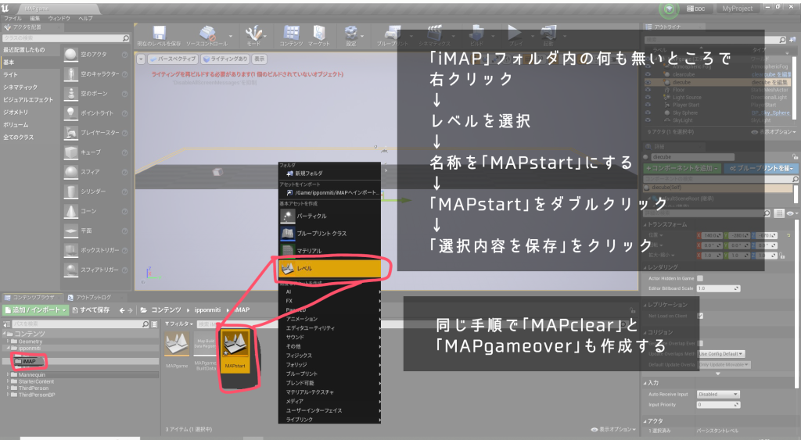Toggle visibility eye of Light Source actor
The image size is (801, 440).
(648, 97)
